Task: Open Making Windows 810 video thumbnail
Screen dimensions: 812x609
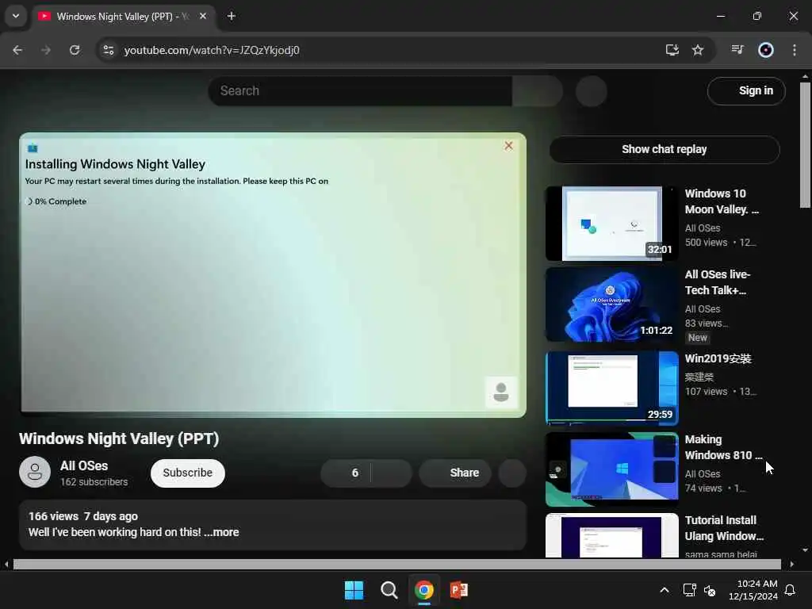Action: 611,469
